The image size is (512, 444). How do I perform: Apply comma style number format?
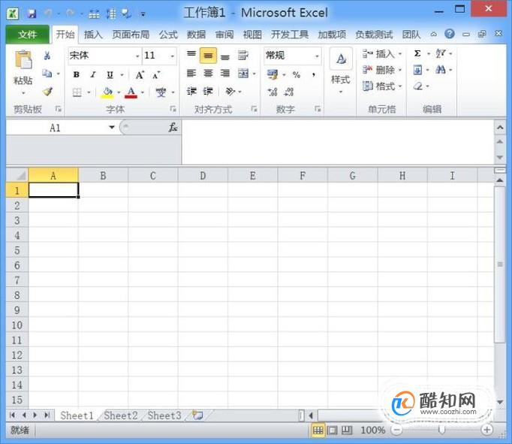coord(314,75)
